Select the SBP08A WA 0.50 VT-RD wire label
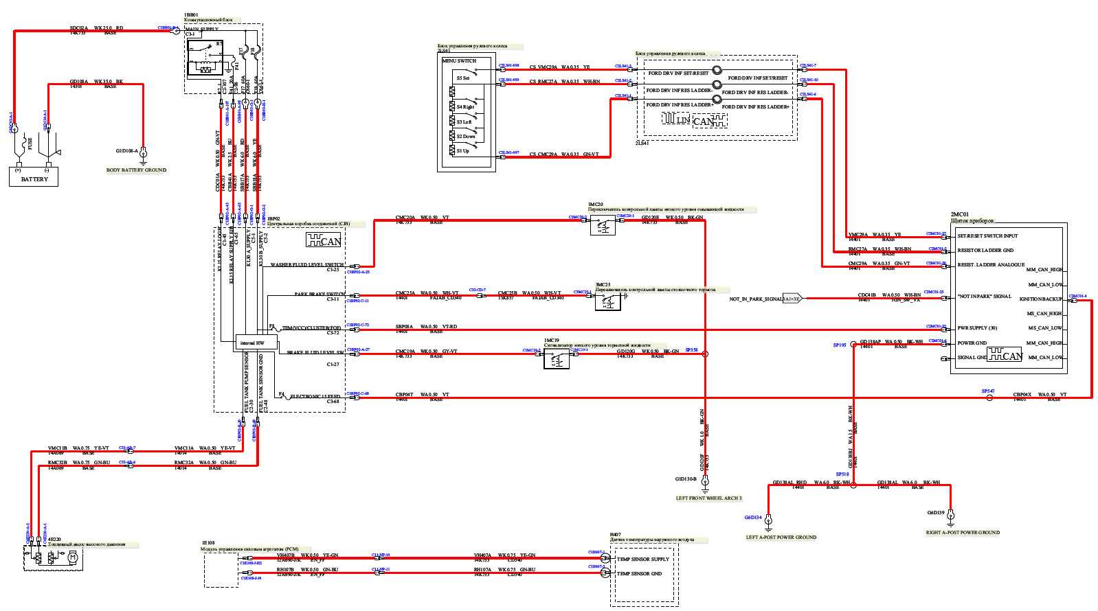This screenshot has width=1098, height=611. click(x=426, y=327)
